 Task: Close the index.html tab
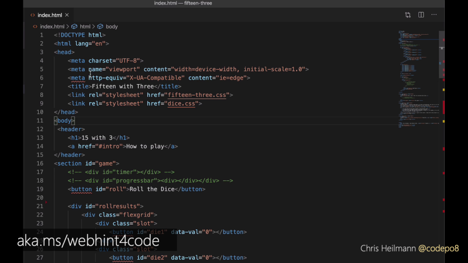[67, 15]
